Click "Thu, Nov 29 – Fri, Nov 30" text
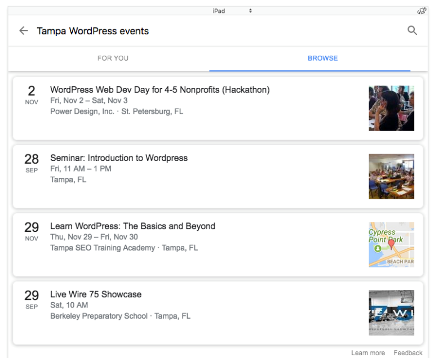The image size is (435, 358). [94, 237]
